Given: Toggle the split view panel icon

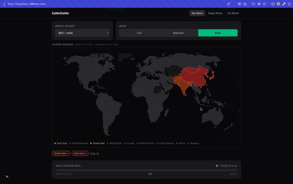Looking at the screenshot, I should (x=289, y=4).
